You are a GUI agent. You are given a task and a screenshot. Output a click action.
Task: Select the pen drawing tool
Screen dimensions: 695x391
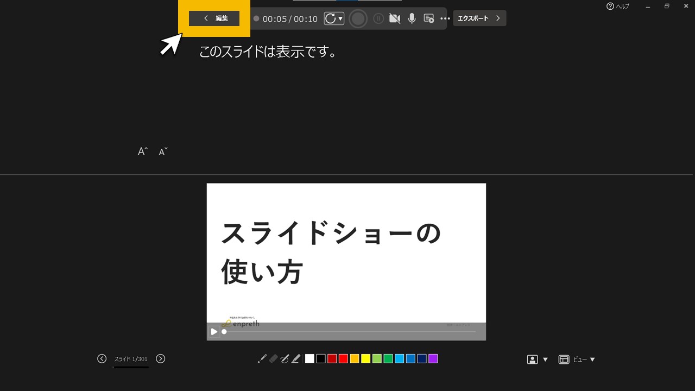coord(285,358)
